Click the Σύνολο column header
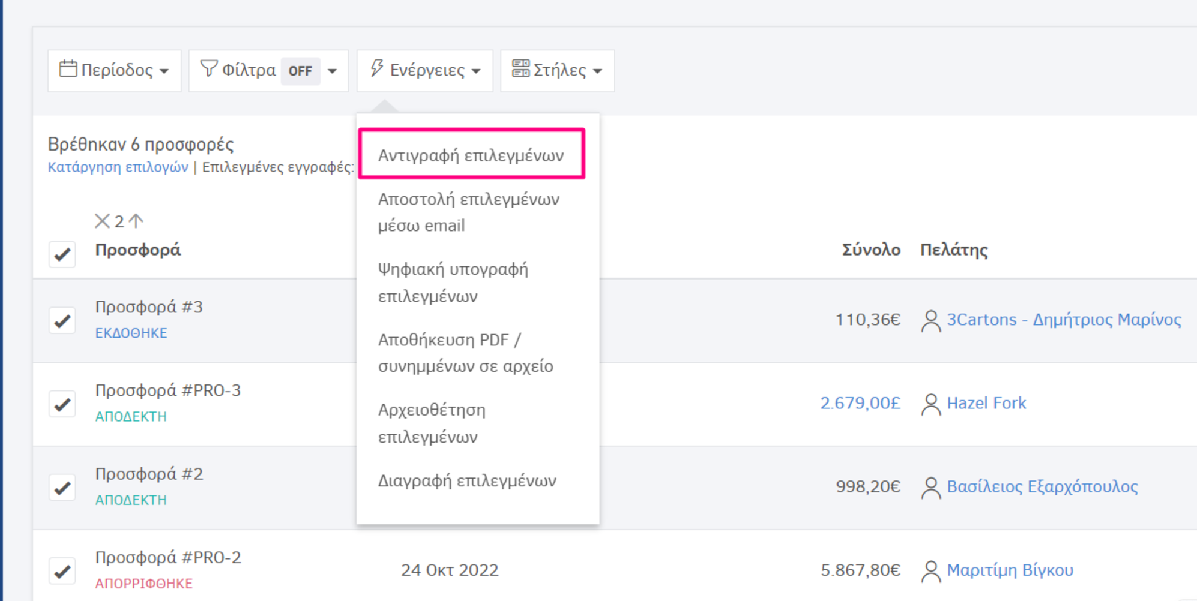The image size is (1197, 601). click(871, 250)
